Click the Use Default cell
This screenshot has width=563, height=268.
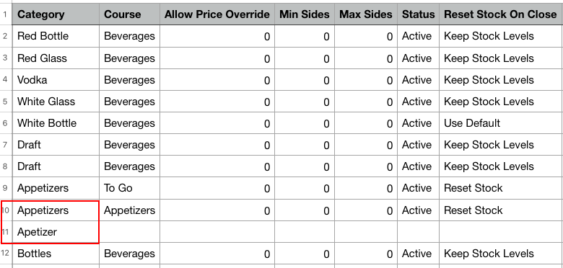click(x=501, y=123)
